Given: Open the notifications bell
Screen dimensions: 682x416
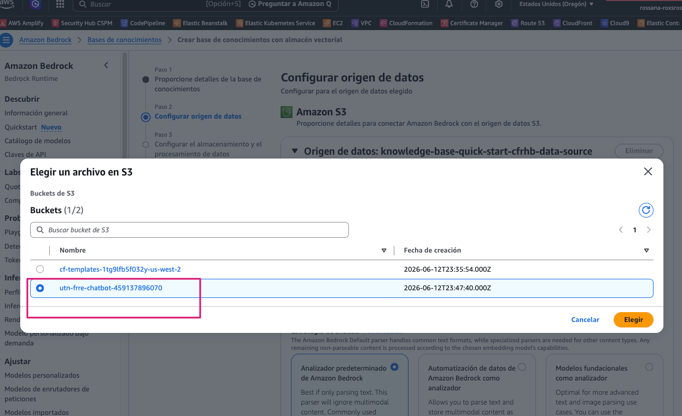Looking at the screenshot, I should pyautogui.click(x=449, y=4).
